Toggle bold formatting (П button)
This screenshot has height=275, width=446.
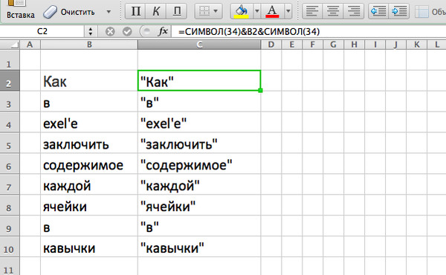coord(136,11)
